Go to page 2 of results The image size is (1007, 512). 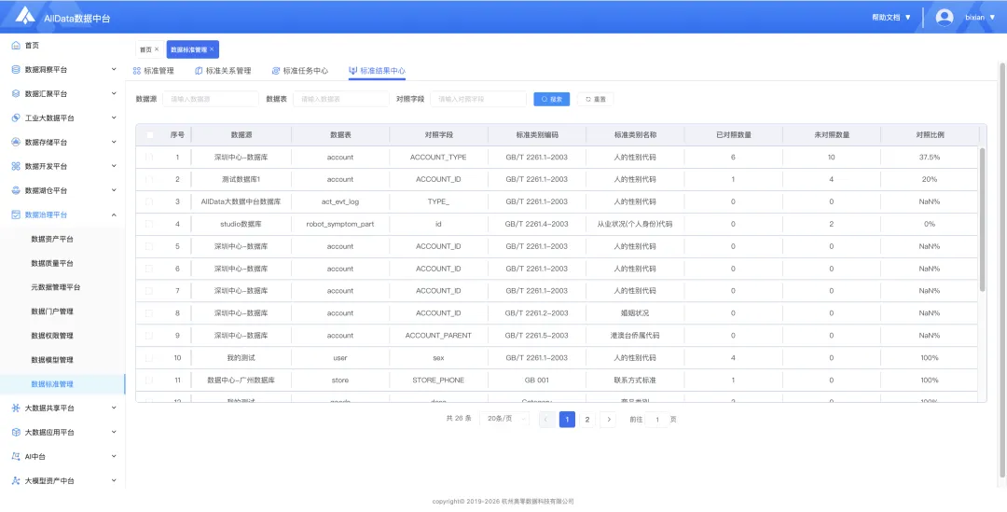587,420
